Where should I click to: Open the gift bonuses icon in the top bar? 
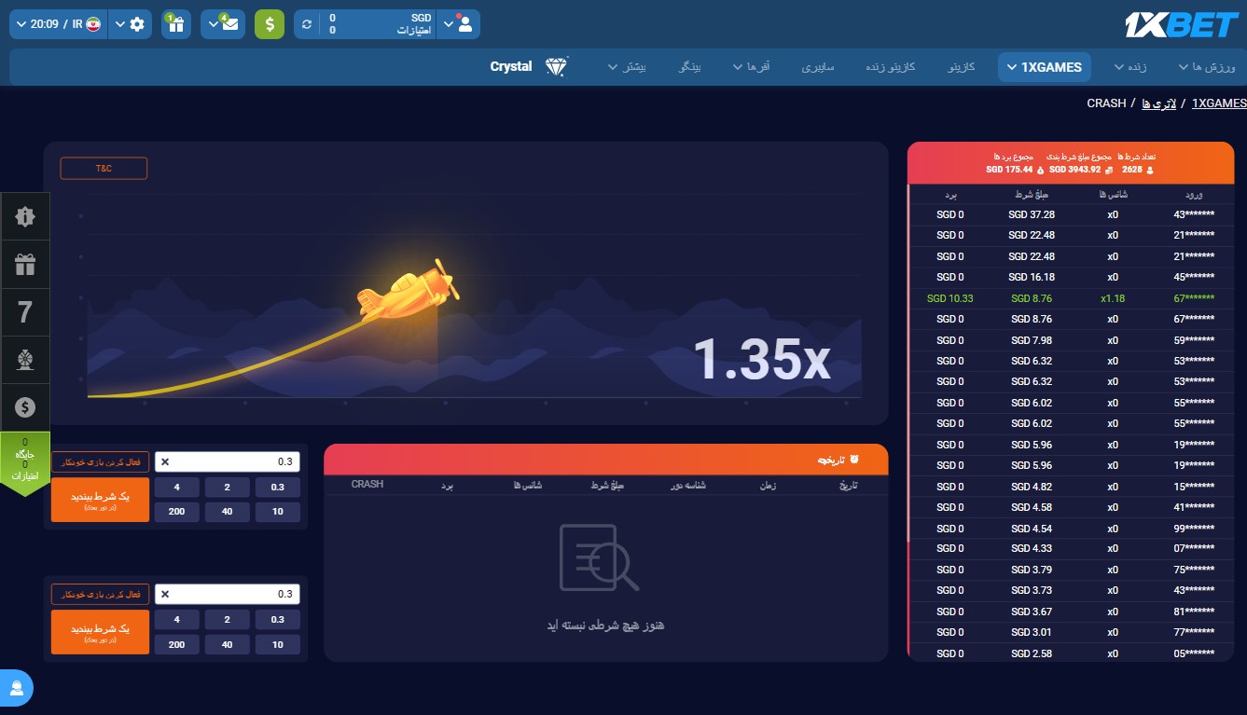(x=176, y=24)
